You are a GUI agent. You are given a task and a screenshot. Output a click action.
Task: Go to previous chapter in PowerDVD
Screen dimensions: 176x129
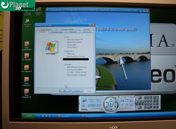(107, 102)
